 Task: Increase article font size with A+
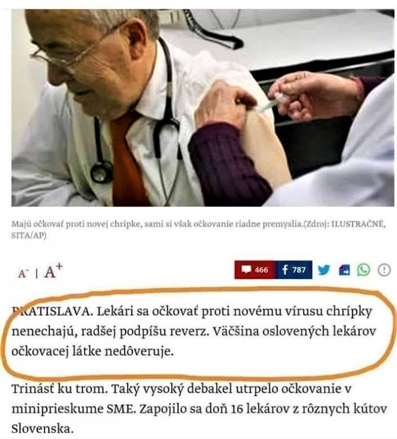pyautogui.click(x=54, y=271)
